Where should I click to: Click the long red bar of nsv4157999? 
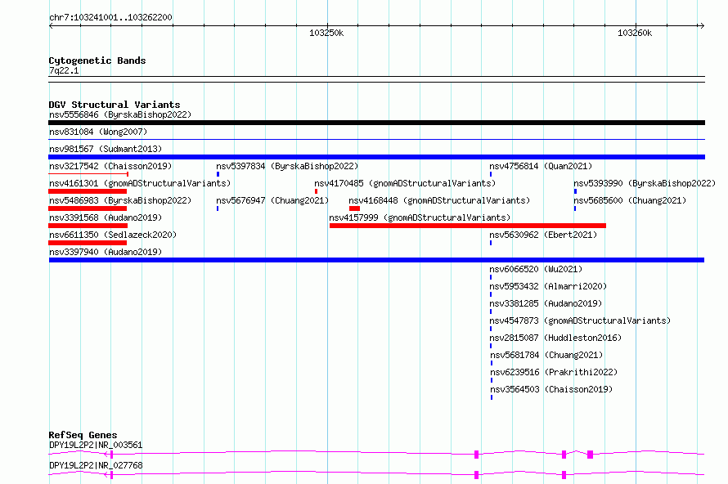coord(468,226)
